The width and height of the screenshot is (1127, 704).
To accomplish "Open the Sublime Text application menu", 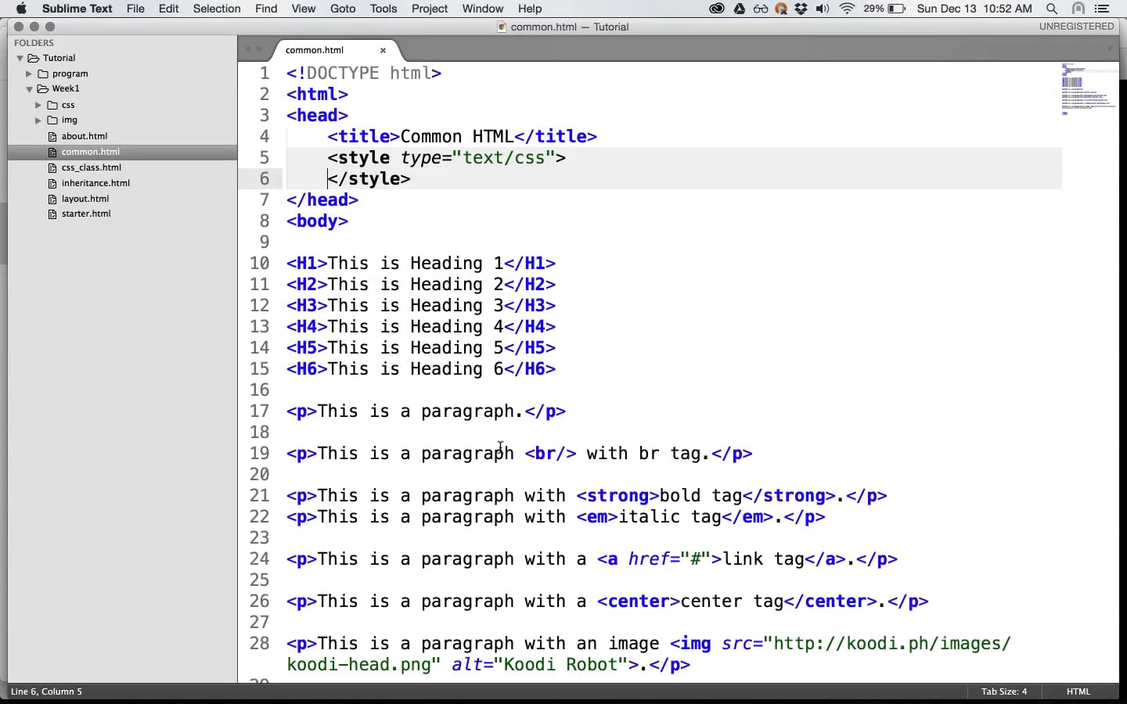I will 77,9.
